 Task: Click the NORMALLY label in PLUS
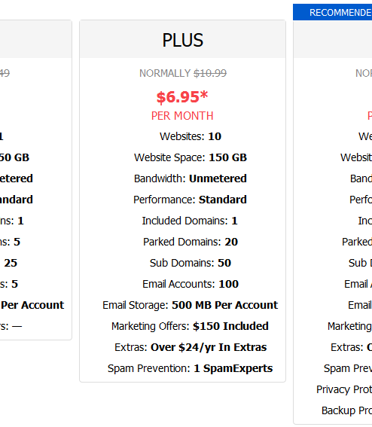tap(165, 73)
